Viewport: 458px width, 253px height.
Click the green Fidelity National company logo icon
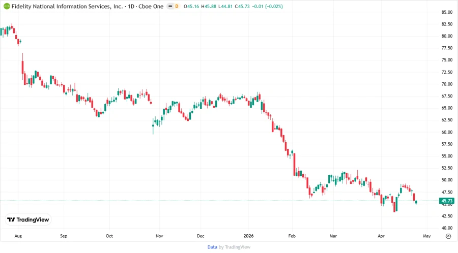[7, 6]
